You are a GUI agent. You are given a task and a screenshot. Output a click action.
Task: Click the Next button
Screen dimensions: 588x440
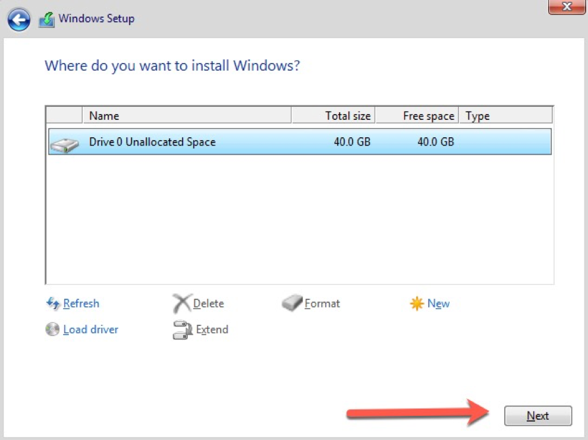[x=537, y=416]
